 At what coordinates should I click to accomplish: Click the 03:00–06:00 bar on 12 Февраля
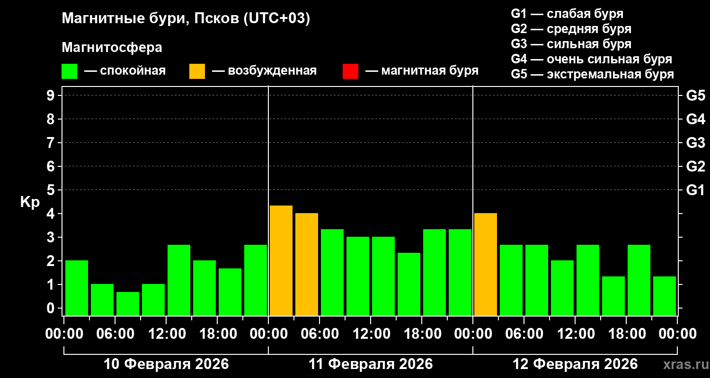click(511, 280)
